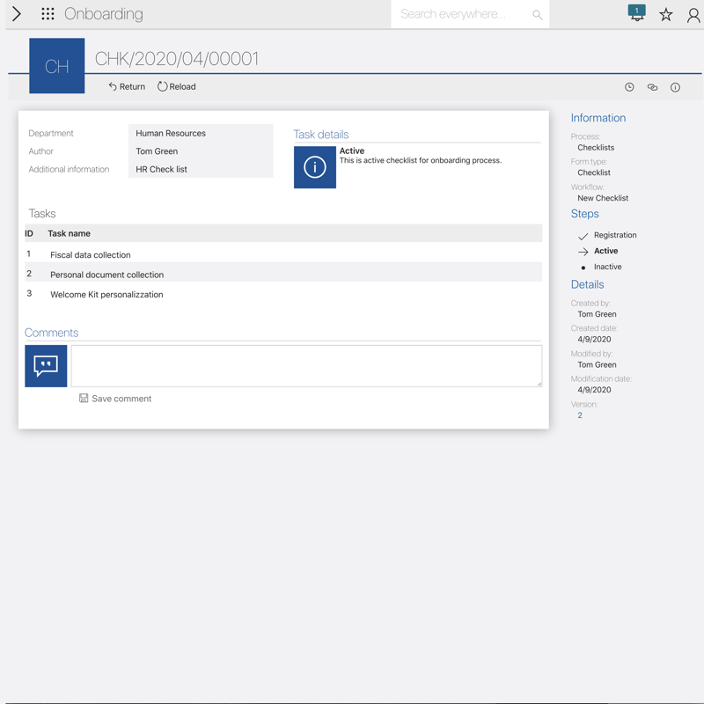This screenshot has height=704, width=704.
Task: Type in the comment text area
Action: tap(305, 365)
